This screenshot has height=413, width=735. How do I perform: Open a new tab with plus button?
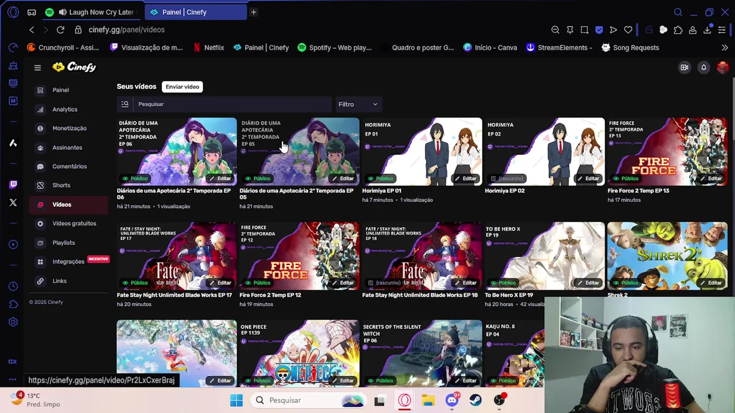(253, 12)
